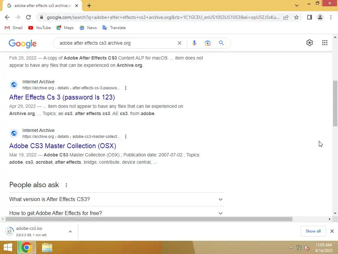Reload the current page
The height and width of the screenshot is (254, 338).
28,17
